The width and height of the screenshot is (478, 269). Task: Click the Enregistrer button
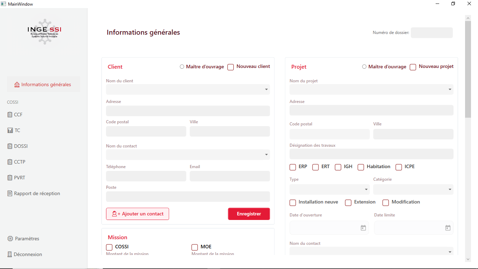tap(249, 214)
